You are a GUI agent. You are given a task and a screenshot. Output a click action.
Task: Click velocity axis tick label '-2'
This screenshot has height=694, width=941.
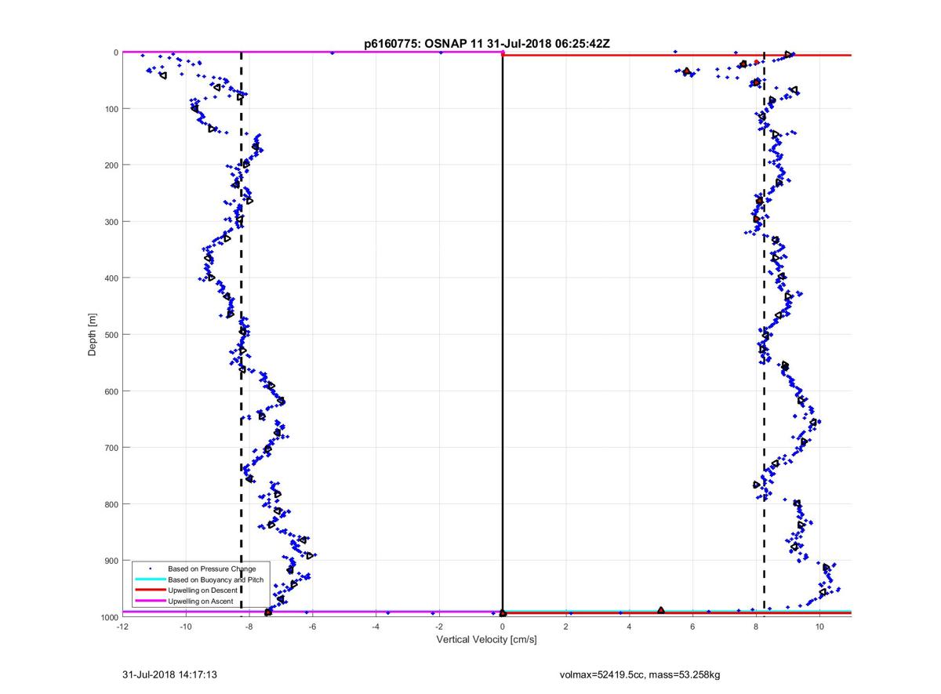[439, 627]
